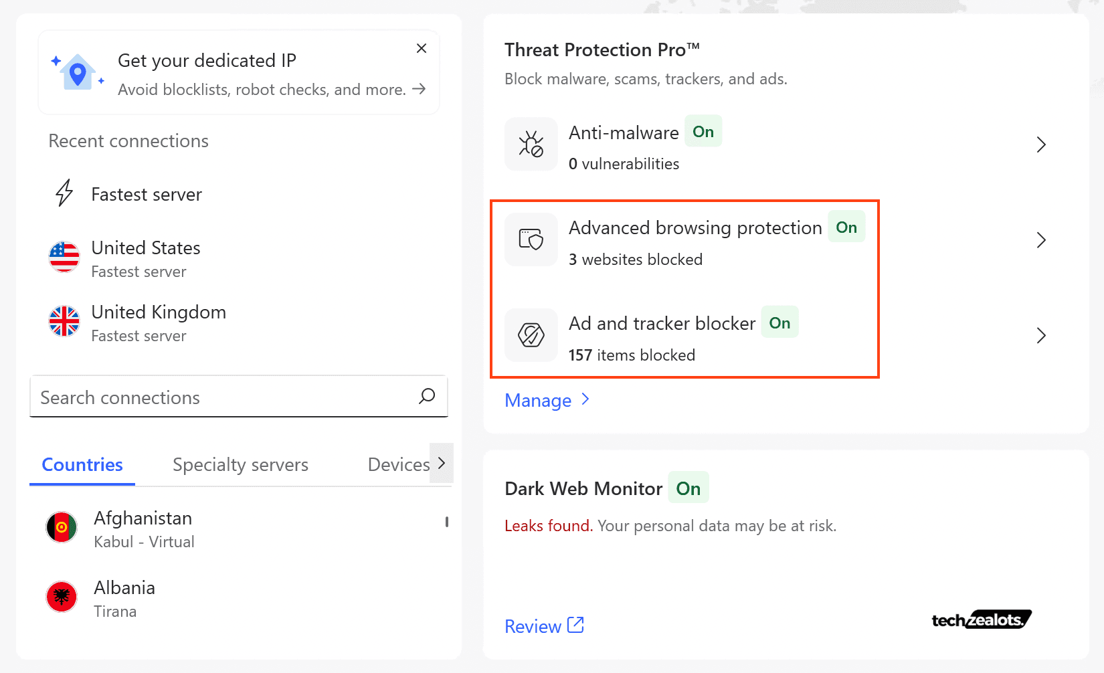The width and height of the screenshot is (1104, 673).
Task: Switch to the Specialty servers tab
Action: pos(240,464)
